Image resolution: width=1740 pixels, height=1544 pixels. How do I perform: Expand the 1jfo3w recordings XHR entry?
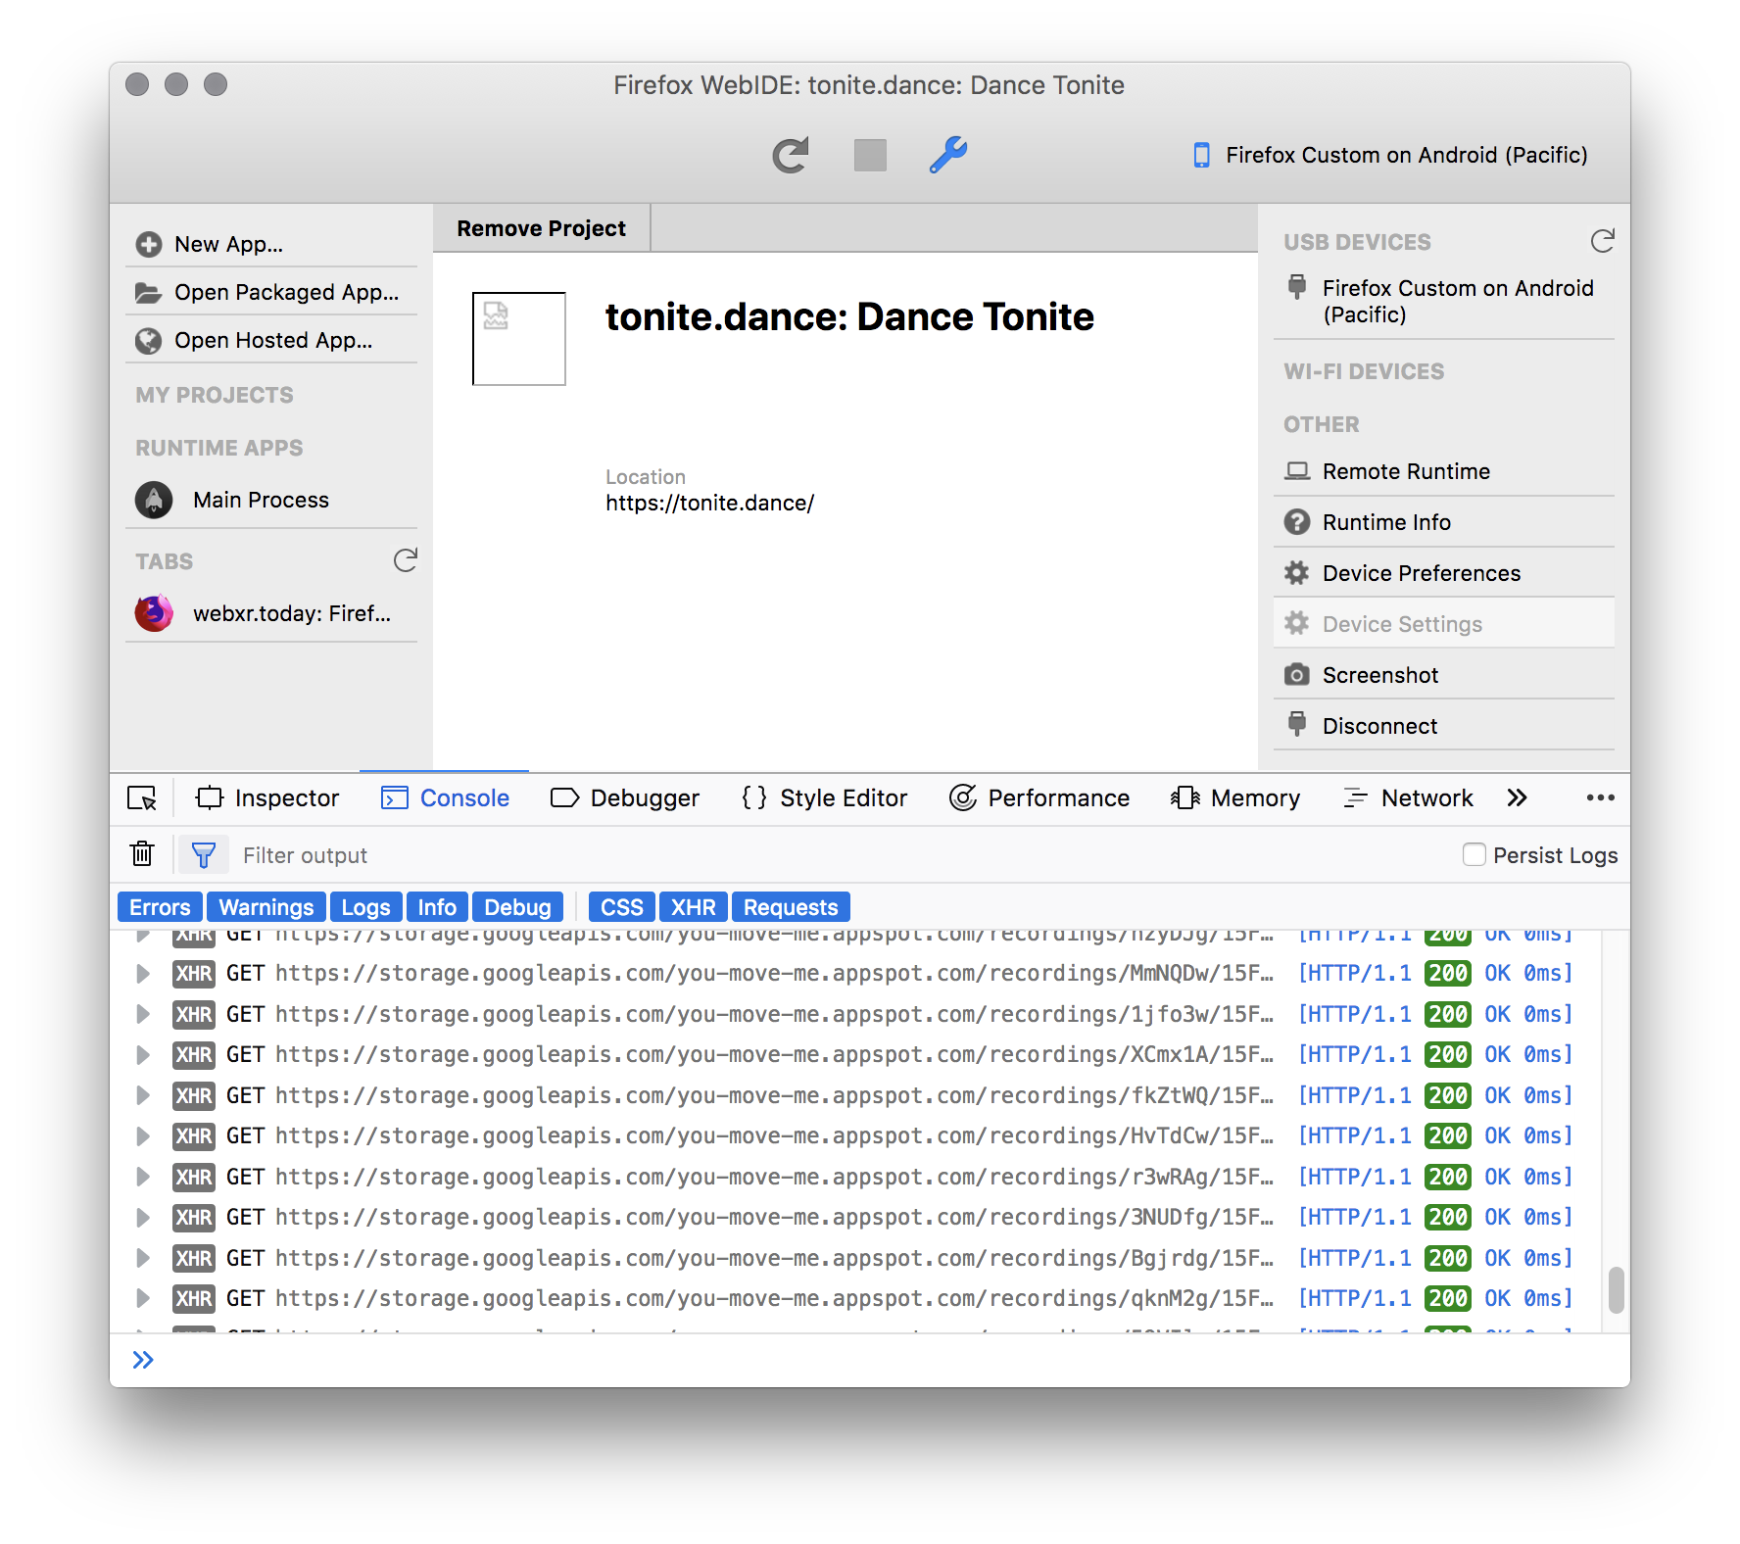tap(143, 1014)
